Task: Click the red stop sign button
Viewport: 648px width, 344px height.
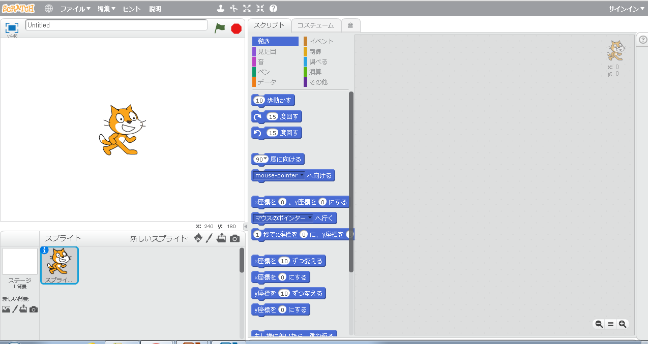Action: point(236,28)
